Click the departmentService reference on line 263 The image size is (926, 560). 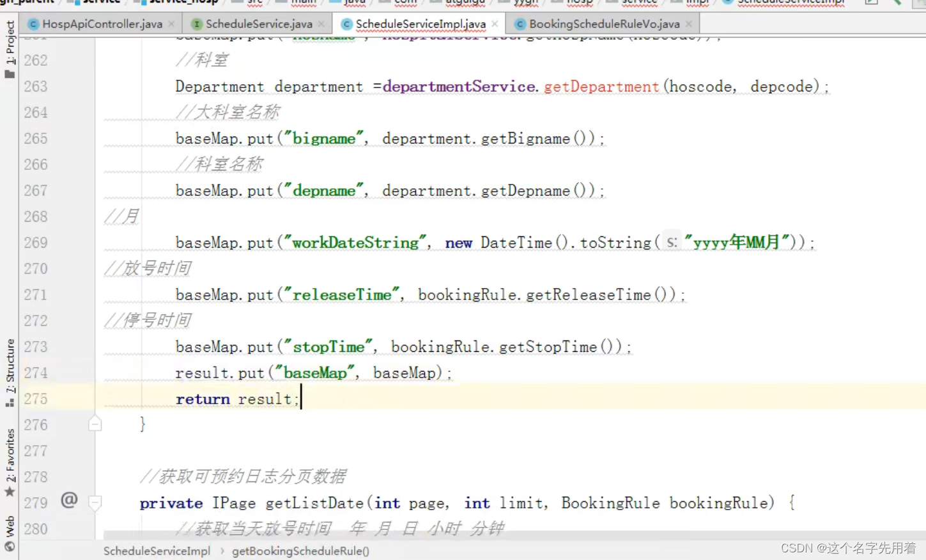pos(459,86)
